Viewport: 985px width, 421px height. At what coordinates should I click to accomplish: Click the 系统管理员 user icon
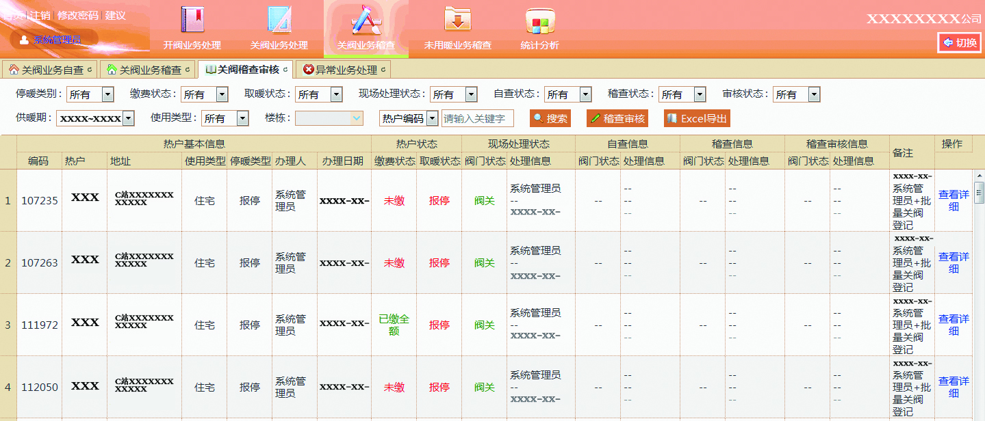pos(24,40)
